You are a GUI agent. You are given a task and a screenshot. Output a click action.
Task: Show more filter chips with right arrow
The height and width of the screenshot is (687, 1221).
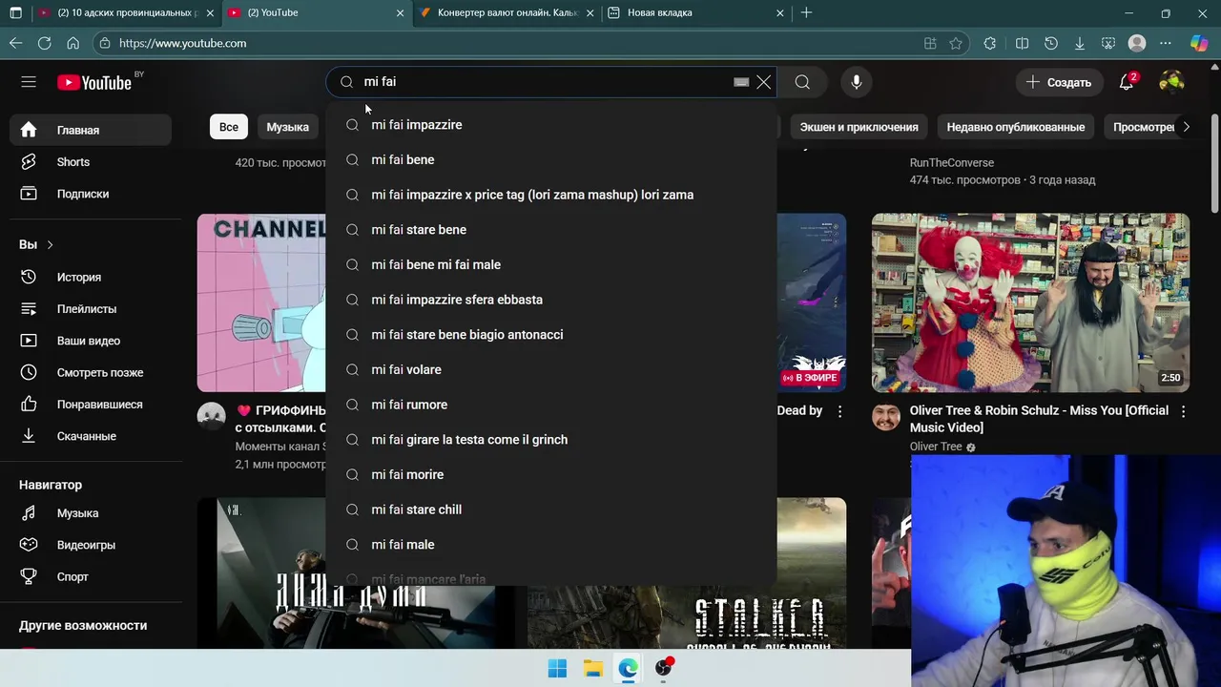pos(1186,127)
